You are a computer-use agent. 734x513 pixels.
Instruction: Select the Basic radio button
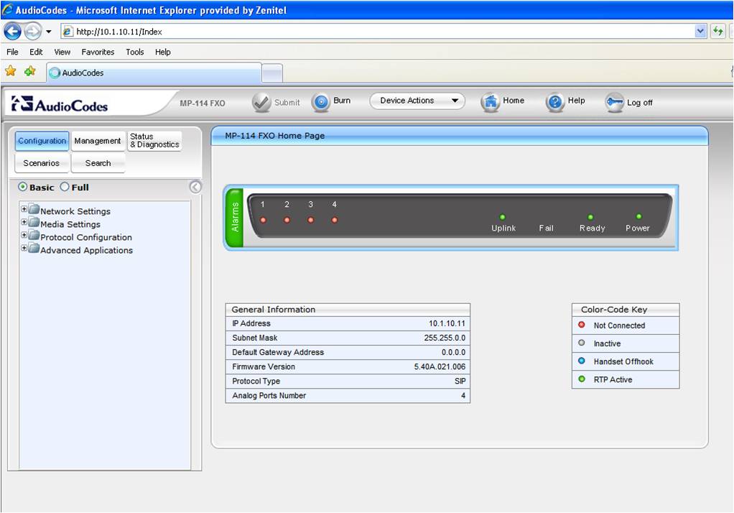click(23, 187)
